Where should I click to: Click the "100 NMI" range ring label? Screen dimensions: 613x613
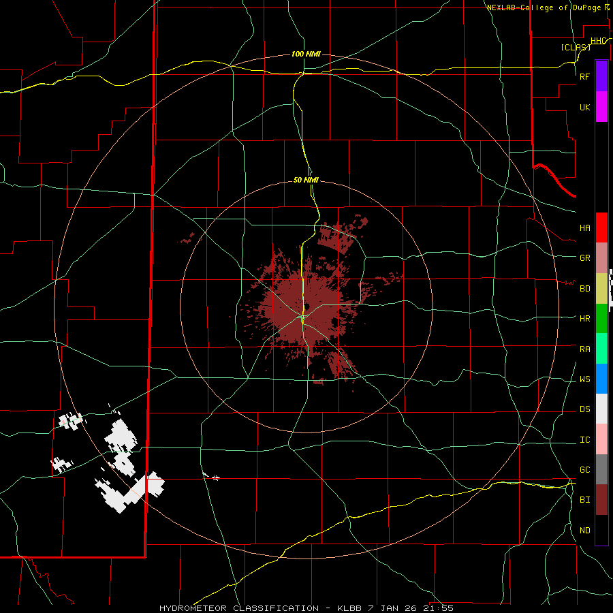(x=306, y=54)
